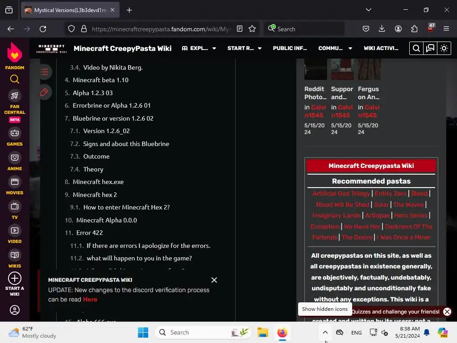Click the URL address bar

pos(161,29)
